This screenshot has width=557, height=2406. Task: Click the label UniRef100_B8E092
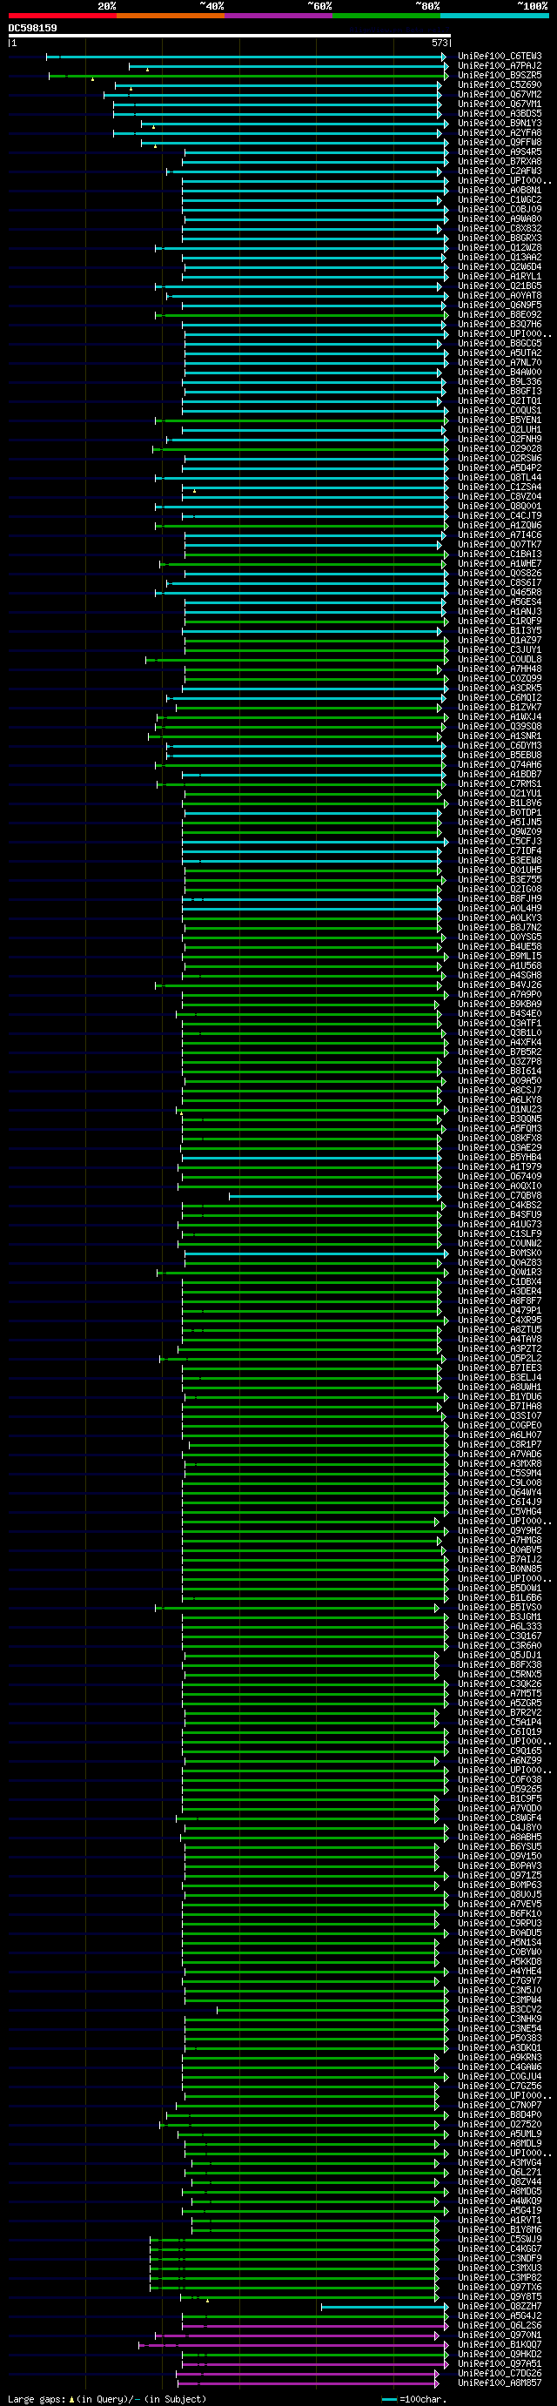tap(499, 315)
